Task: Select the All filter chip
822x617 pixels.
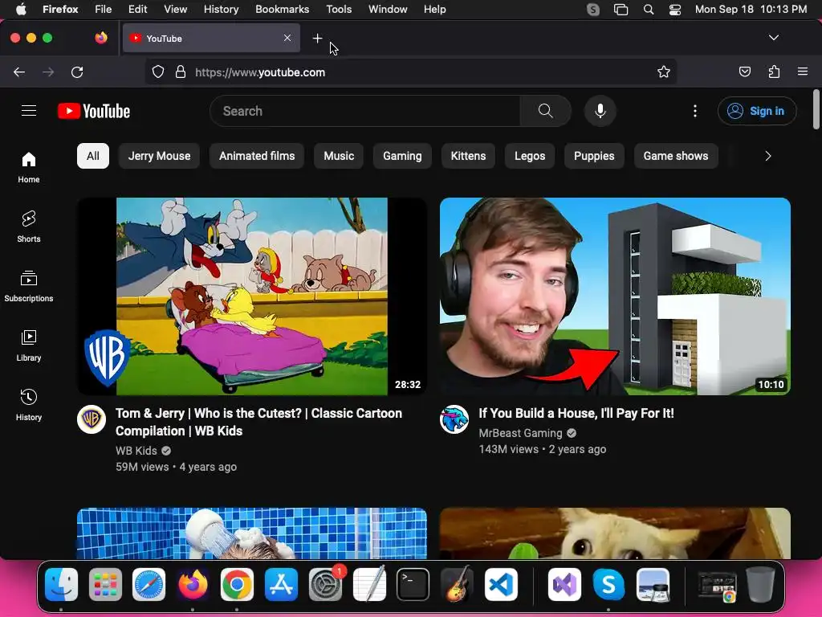Action: coord(93,156)
